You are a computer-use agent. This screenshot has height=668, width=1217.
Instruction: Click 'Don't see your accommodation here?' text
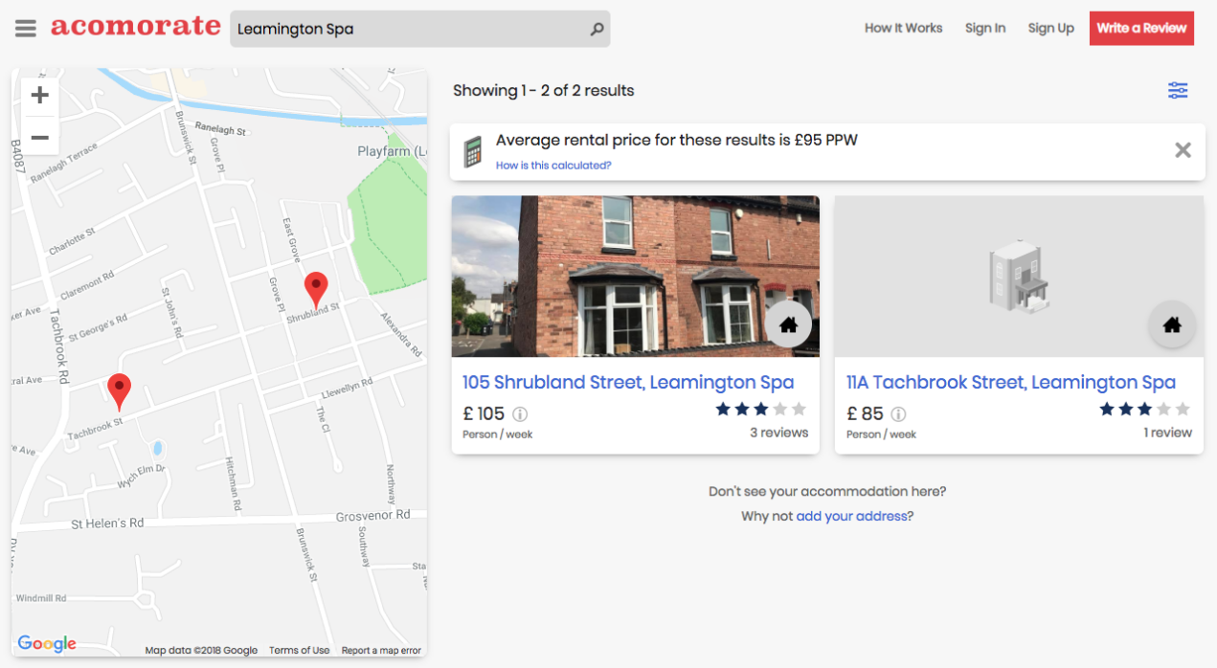pyautogui.click(x=827, y=491)
